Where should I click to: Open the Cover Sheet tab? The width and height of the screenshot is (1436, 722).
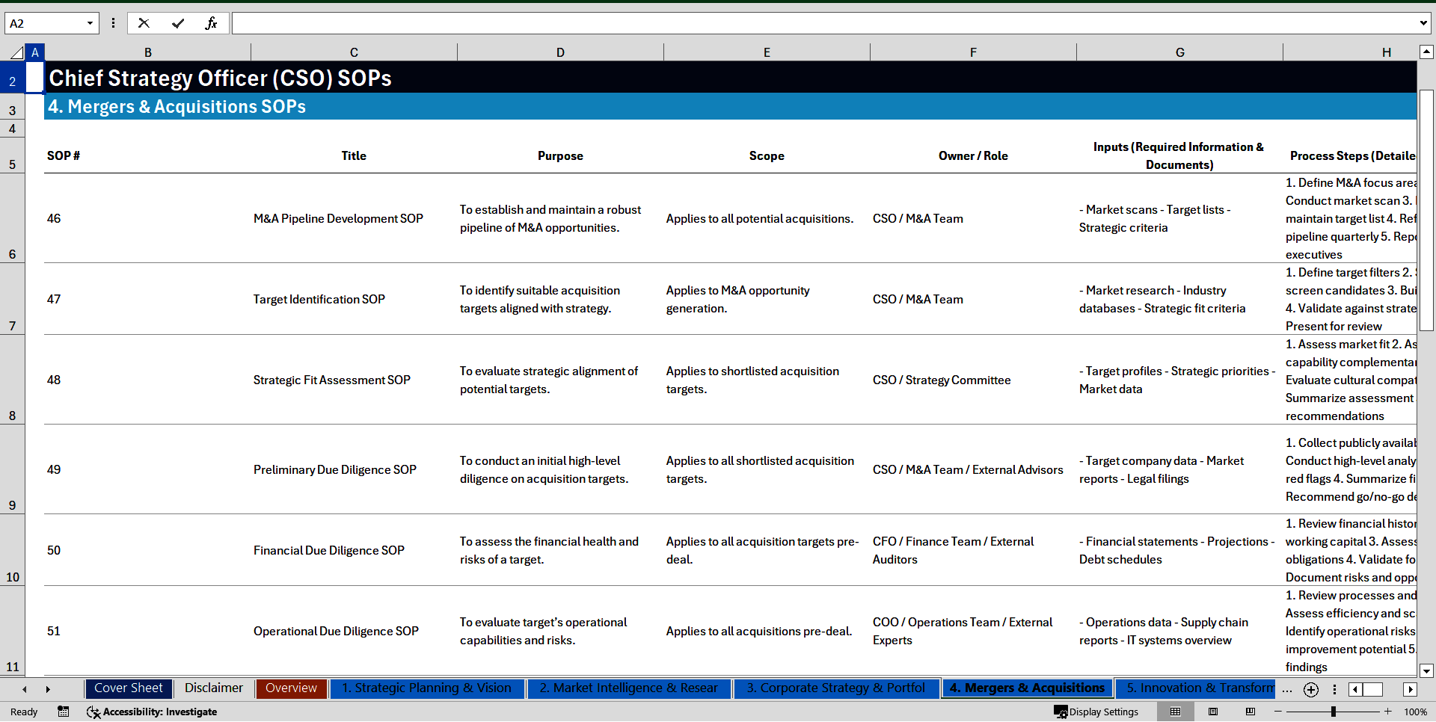point(129,688)
